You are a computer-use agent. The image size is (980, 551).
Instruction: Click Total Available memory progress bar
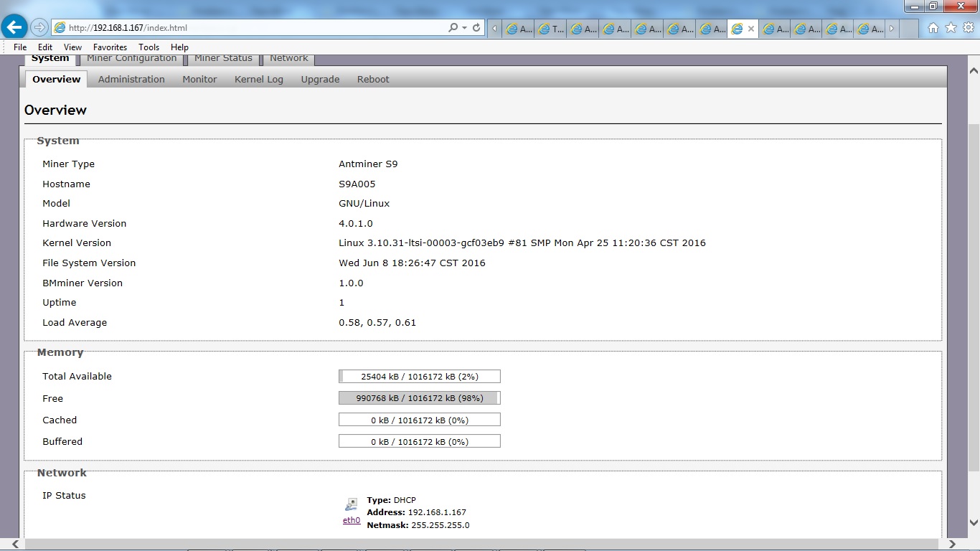point(420,376)
